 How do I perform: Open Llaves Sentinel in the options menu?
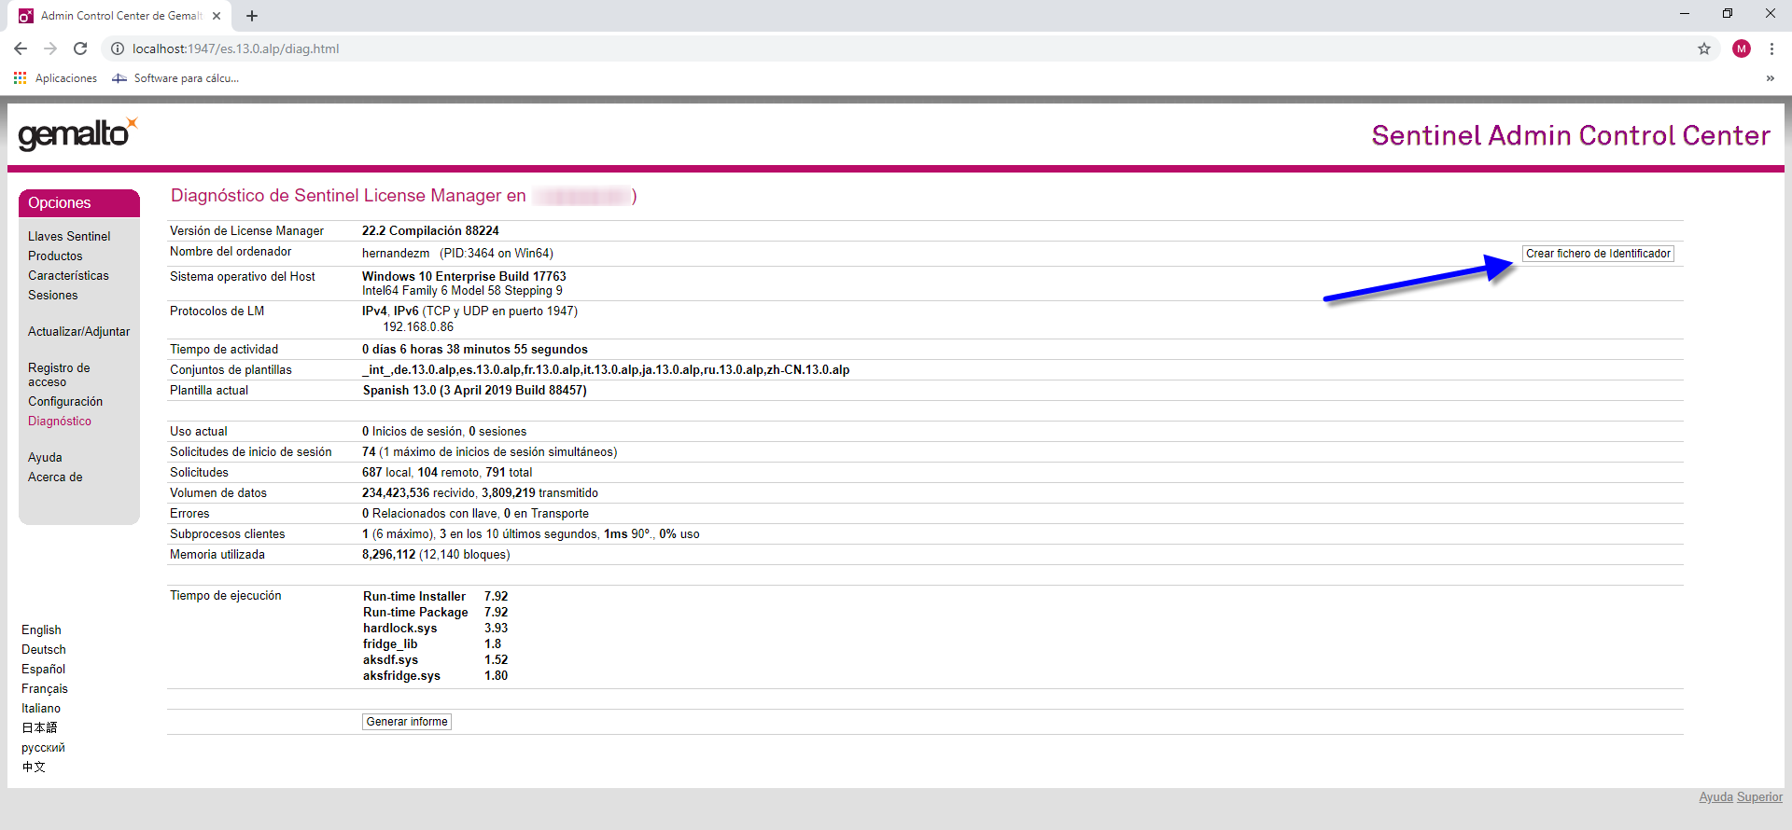pyautogui.click(x=69, y=237)
